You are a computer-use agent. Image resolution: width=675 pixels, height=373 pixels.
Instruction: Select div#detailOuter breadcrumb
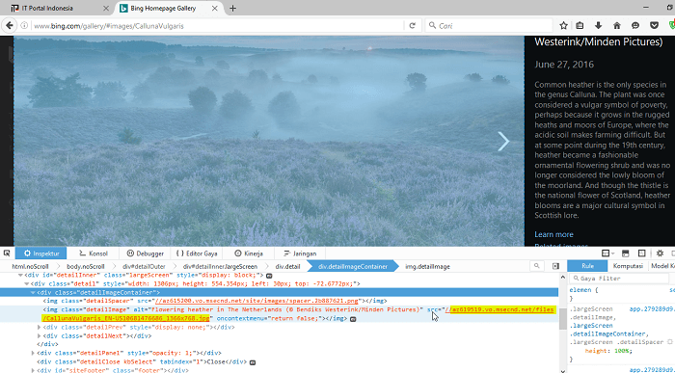144,266
